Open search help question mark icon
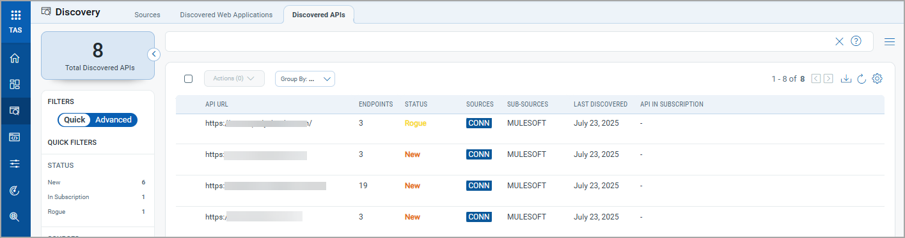This screenshot has height=238, width=905. click(x=856, y=41)
